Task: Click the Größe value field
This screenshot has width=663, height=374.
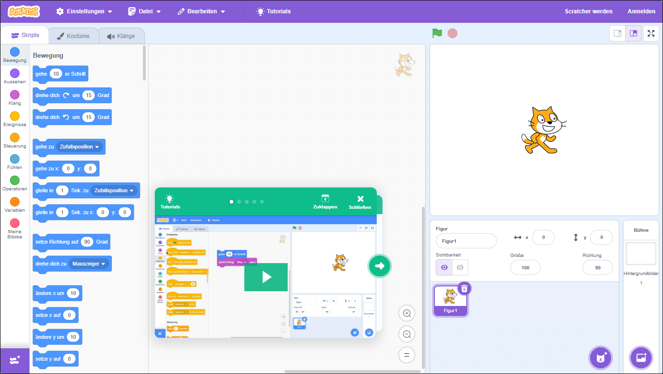Action: pos(525,267)
